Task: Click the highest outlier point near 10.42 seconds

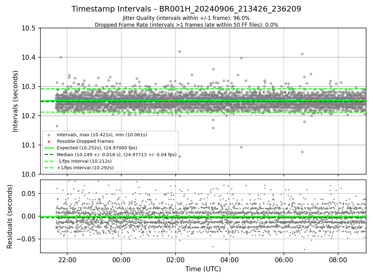Action: 179,51
